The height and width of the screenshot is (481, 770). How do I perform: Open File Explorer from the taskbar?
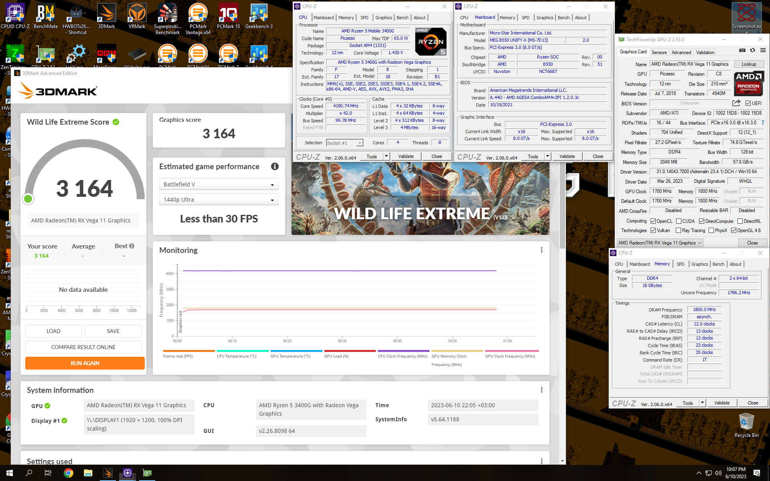click(88, 473)
